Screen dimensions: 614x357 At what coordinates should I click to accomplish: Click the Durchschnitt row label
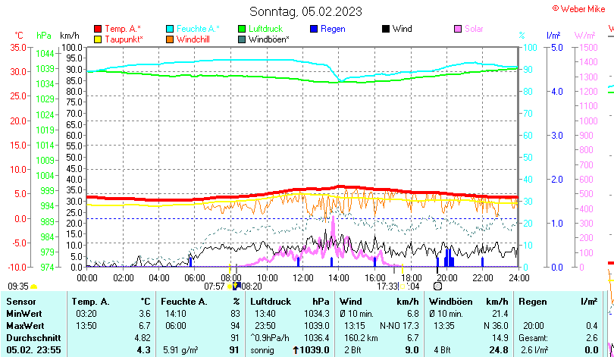point(32,337)
